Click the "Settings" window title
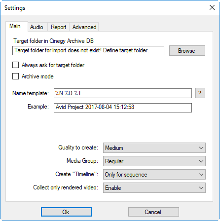Screen dimensions: 220x221 (15, 8)
